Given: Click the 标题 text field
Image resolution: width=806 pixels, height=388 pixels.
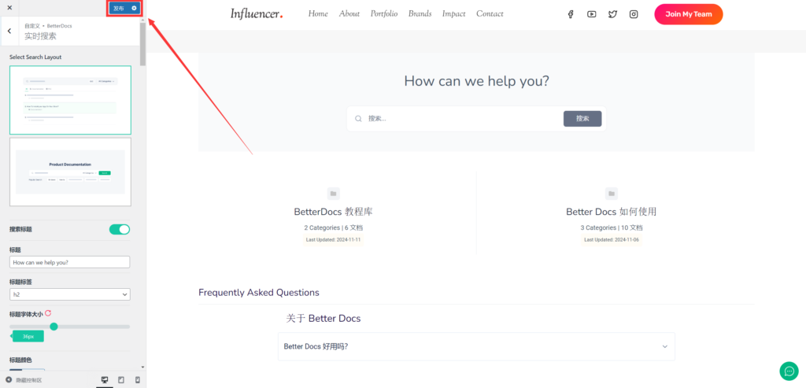Looking at the screenshot, I should (x=70, y=262).
